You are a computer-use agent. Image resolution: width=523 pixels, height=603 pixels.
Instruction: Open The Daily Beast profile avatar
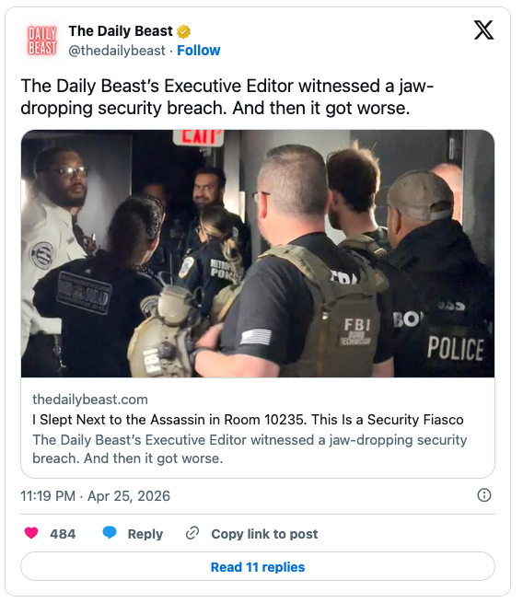[42, 41]
